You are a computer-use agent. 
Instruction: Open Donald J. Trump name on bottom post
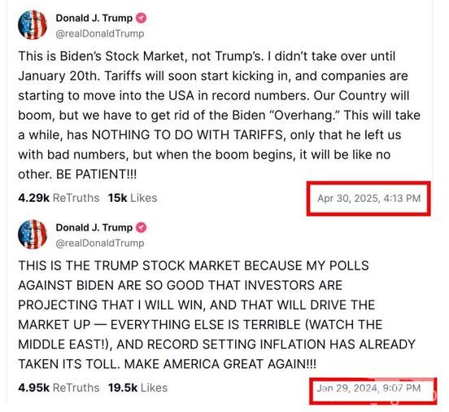click(94, 228)
